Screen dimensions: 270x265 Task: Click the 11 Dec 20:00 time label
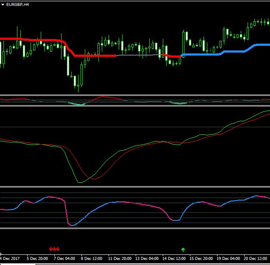coord(120,259)
